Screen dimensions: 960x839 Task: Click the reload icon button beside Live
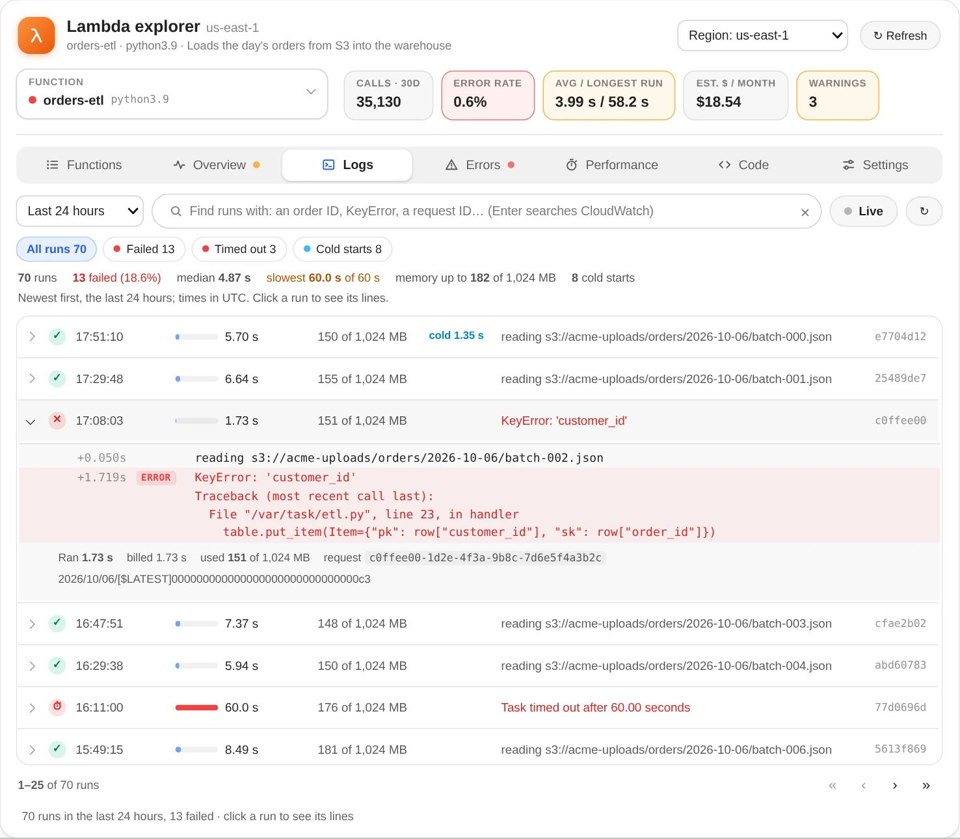(924, 211)
